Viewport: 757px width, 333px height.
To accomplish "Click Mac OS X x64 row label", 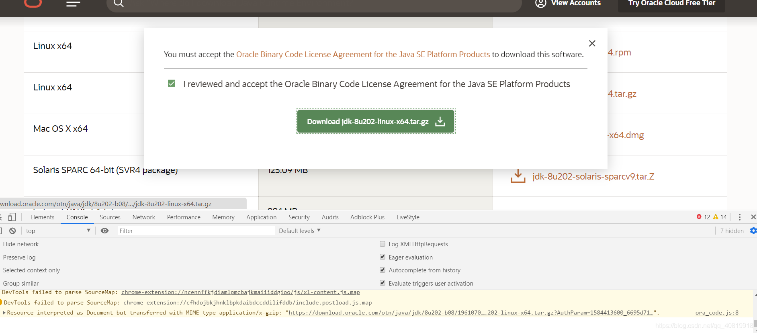I will pyautogui.click(x=60, y=129).
